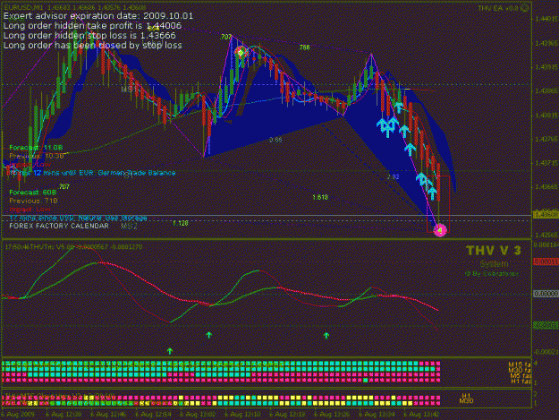Click the 1.43765 price axis label
The height and width of the screenshot is (420, 559).
(x=546, y=139)
